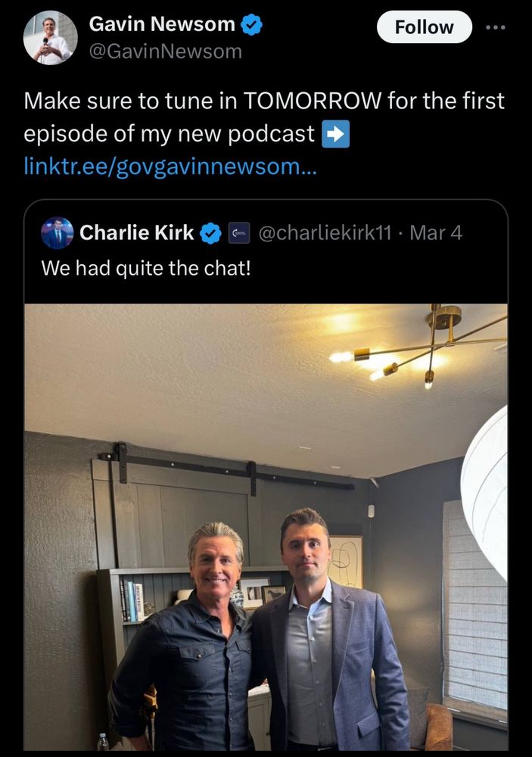Select the Gavin Newsom display name
Screen dimensions: 532x757
pos(162,24)
